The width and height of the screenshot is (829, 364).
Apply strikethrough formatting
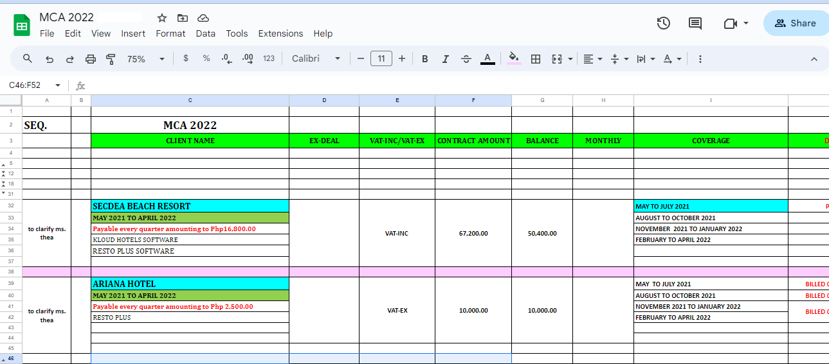[x=466, y=58]
